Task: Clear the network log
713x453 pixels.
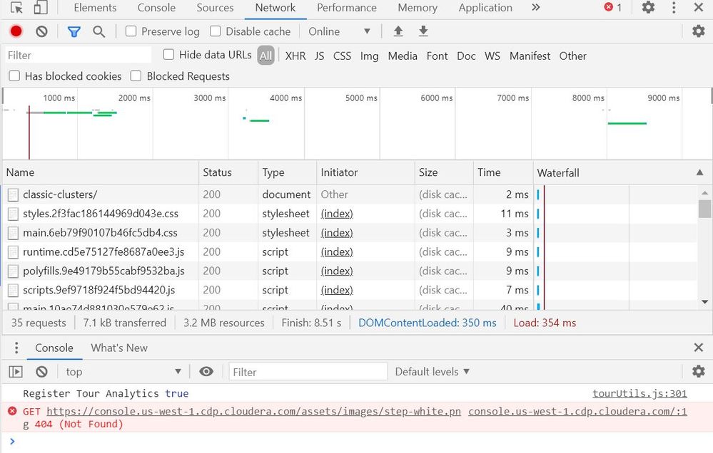Action: coord(41,31)
